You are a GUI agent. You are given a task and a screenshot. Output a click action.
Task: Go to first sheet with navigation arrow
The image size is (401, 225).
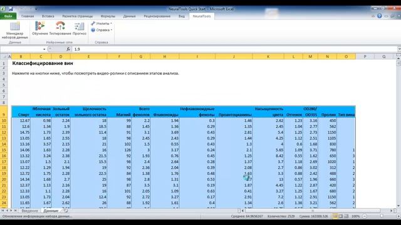3,211
